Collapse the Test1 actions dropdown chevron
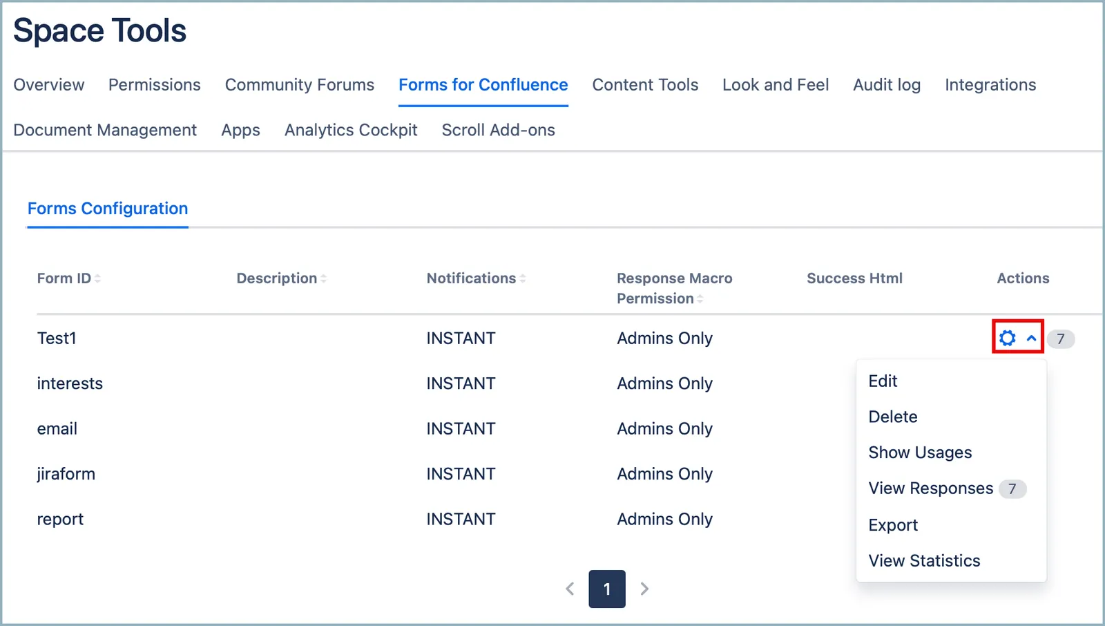This screenshot has height=626, width=1105. (1031, 339)
